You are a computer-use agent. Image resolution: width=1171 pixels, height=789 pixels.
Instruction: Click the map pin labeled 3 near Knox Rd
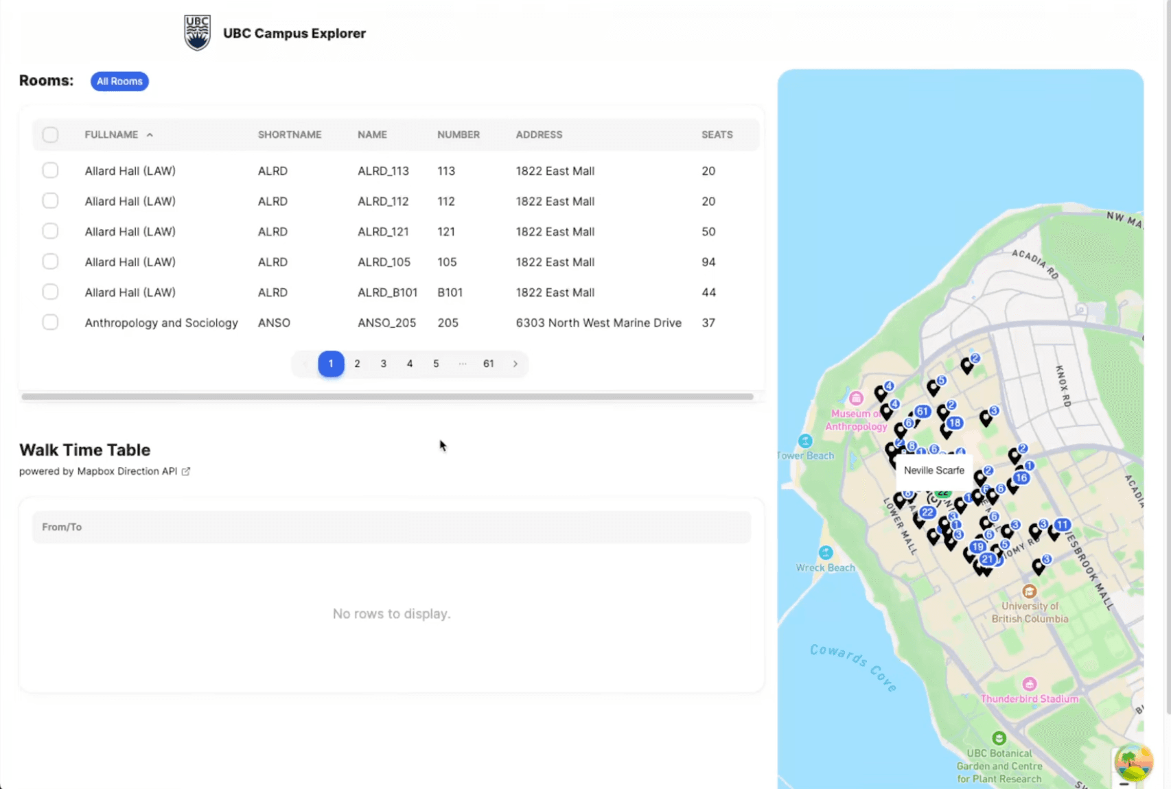tap(986, 418)
